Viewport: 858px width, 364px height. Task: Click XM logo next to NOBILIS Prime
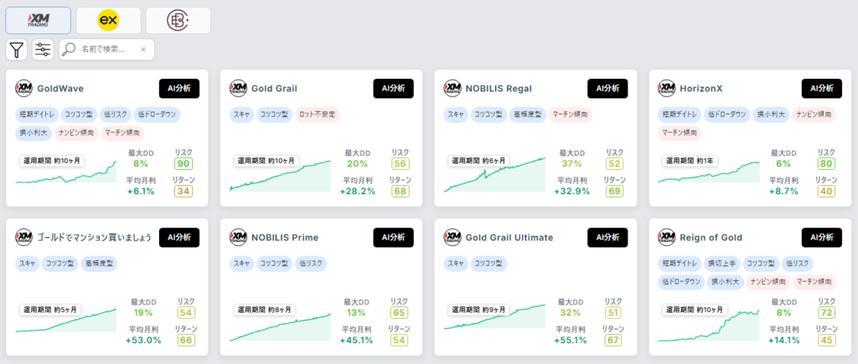point(238,238)
